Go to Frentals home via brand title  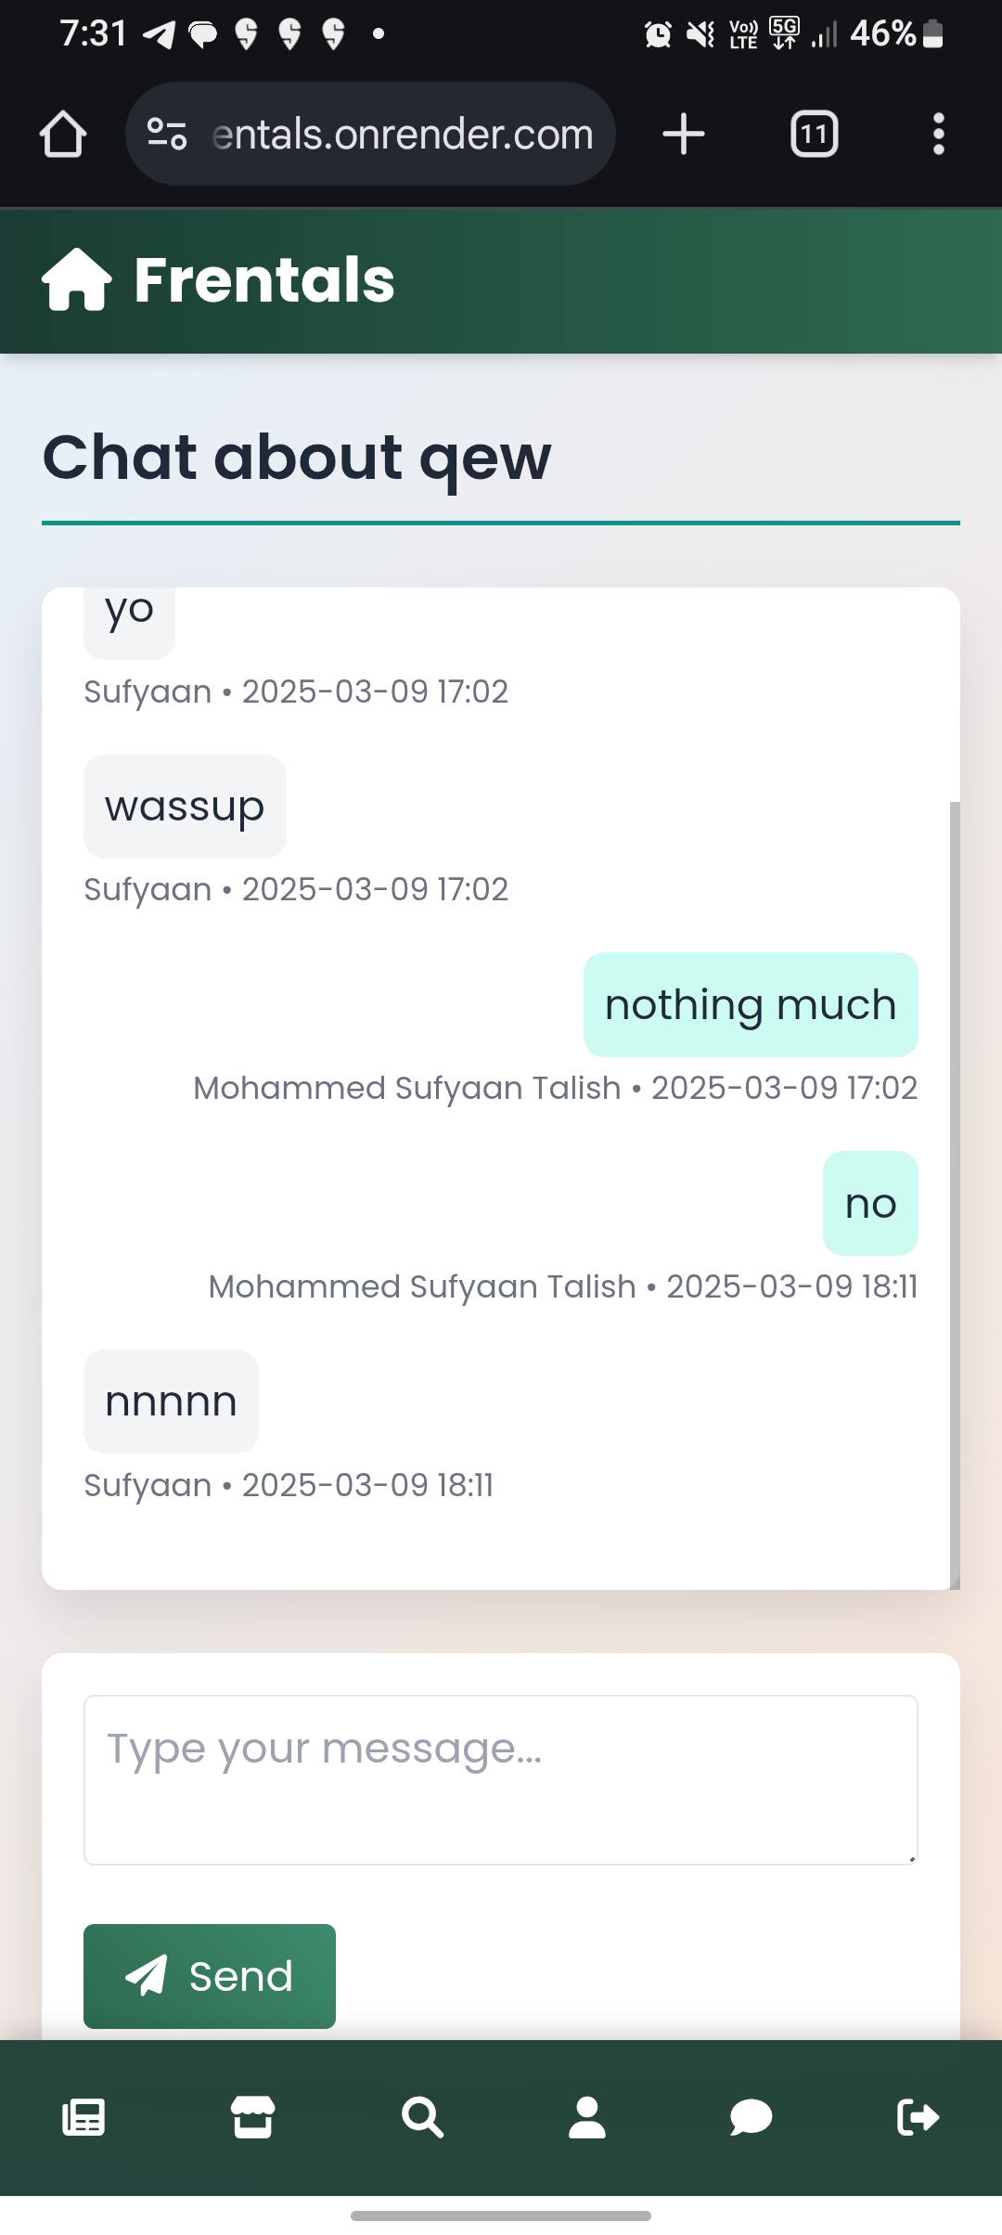(x=264, y=280)
